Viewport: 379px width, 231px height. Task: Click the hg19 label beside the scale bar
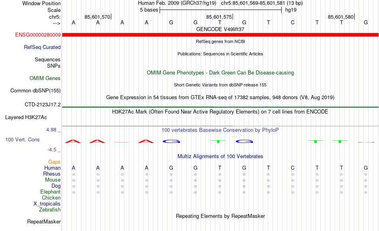pyautogui.click(x=291, y=10)
